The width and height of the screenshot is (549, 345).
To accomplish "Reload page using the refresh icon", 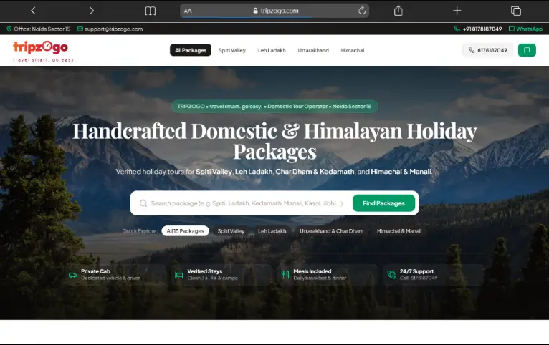I will 362,11.
